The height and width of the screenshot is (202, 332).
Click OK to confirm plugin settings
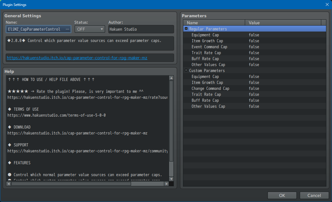(282, 195)
